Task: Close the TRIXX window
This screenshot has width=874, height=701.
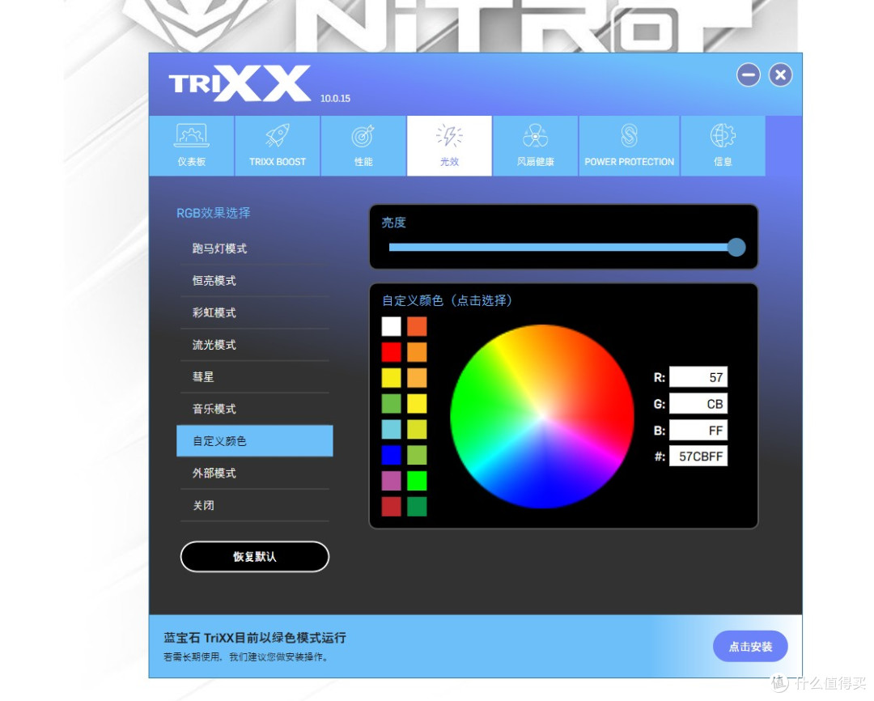Action: click(x=780, y=74)
